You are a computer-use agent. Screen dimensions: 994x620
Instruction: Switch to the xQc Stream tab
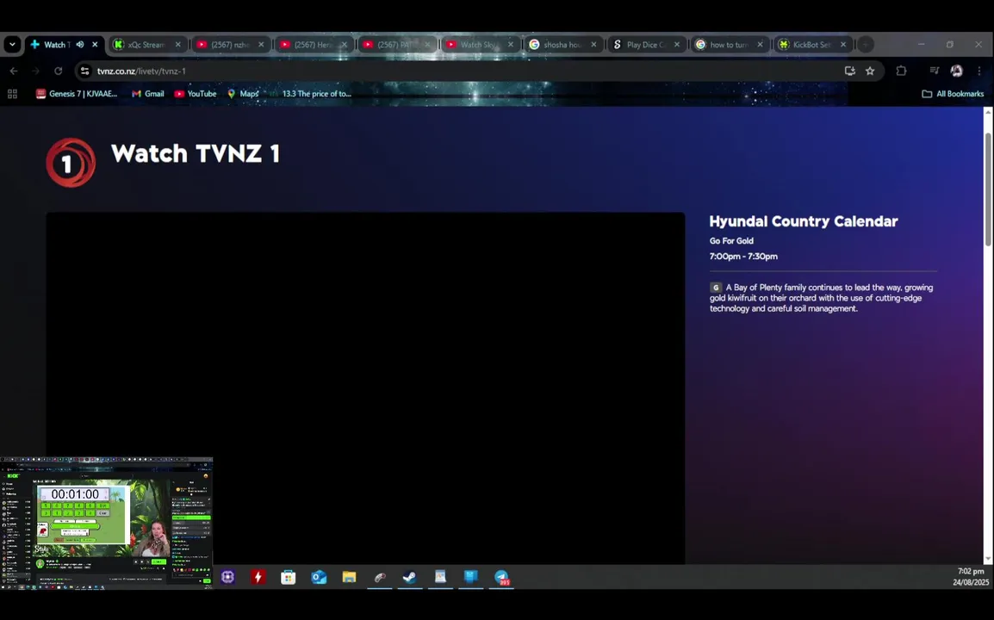click(x=146, y=45)
